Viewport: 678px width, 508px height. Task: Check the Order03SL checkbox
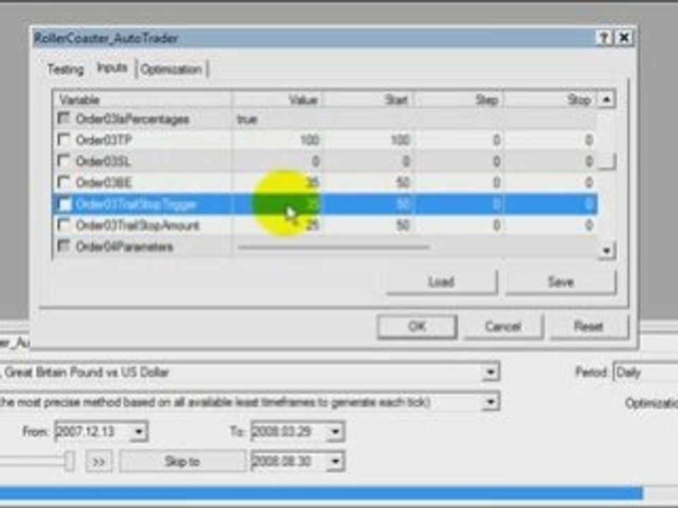tap(64, 161)
